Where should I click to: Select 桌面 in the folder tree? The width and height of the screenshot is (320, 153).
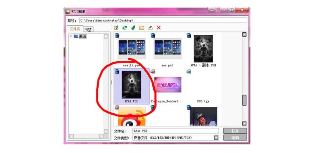point(83,36)
